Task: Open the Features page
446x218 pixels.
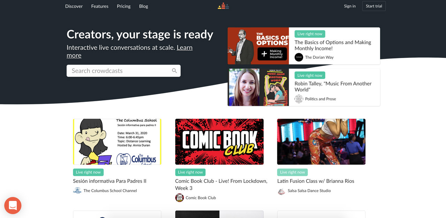Action: [x=100, y=6]
